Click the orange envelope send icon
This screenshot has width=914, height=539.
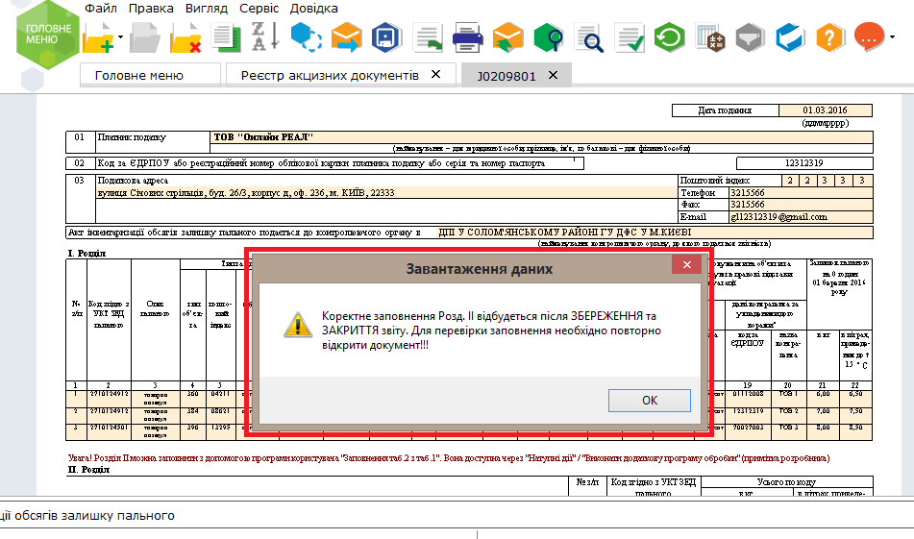click(346, 38)
